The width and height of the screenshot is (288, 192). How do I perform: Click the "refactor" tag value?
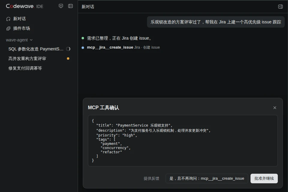point(111,152)
